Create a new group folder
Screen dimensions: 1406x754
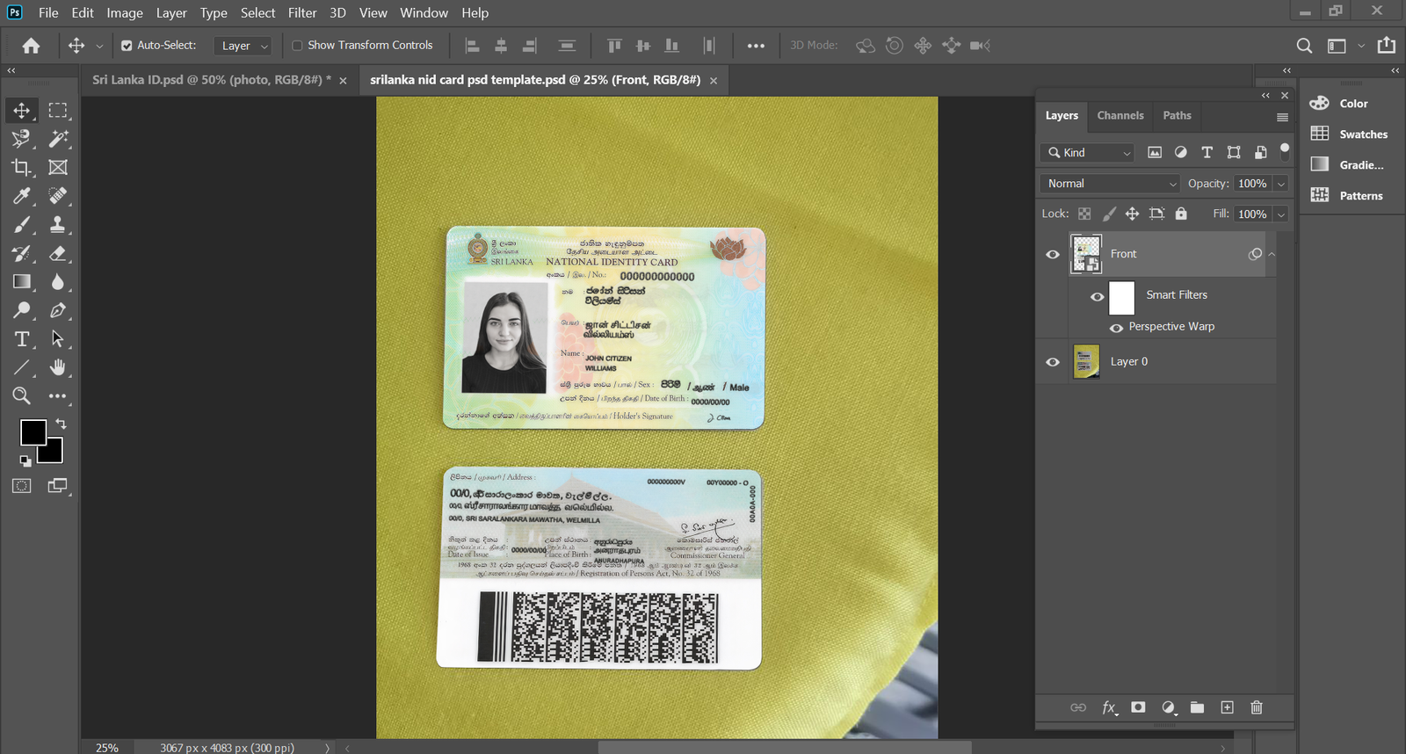coord(1197,707)
